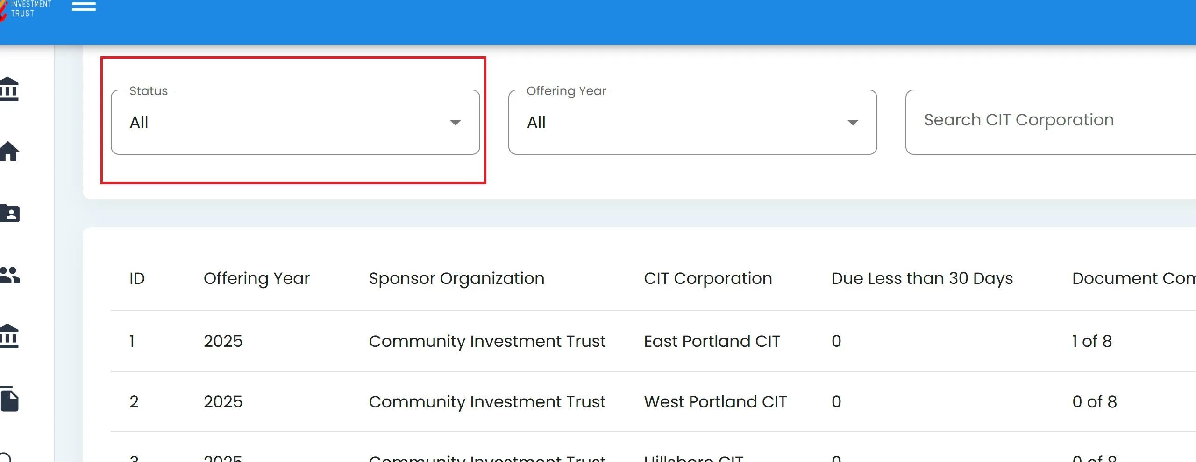The image size is (1196, 462).
Task: Open the contact card sidebar icon
Action: coord(10,214)
